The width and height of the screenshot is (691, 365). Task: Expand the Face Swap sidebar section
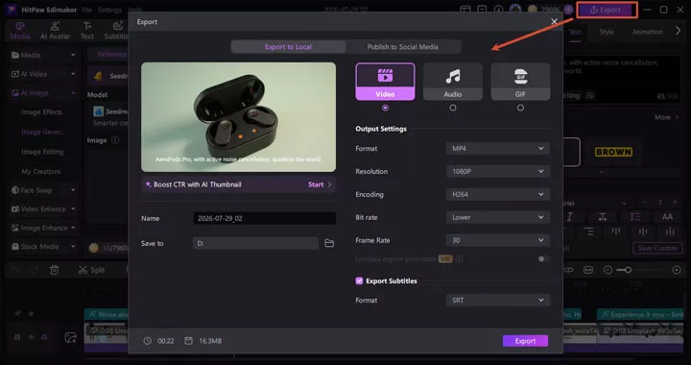coord(43,190)
